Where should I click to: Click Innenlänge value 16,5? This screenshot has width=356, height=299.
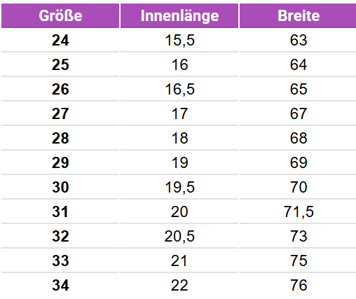[179, 89]
